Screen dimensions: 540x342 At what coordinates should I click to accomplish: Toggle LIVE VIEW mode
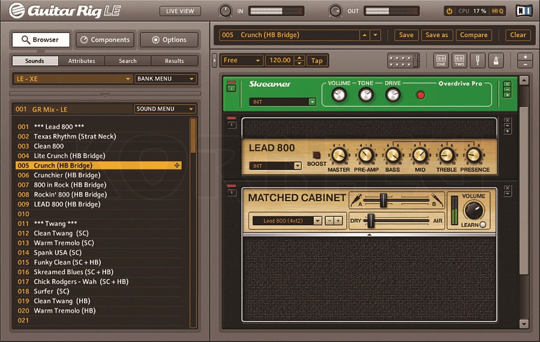click(x=180, y=11)
